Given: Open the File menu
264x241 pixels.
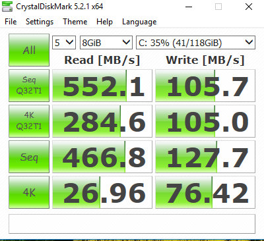Looking at the screenshot, I should 11,22.
